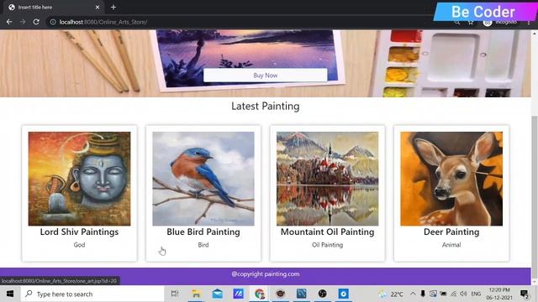This screenshot has height=302, width=538.
Task: Click the 'Bird' category text
Action: pos(203,245)
